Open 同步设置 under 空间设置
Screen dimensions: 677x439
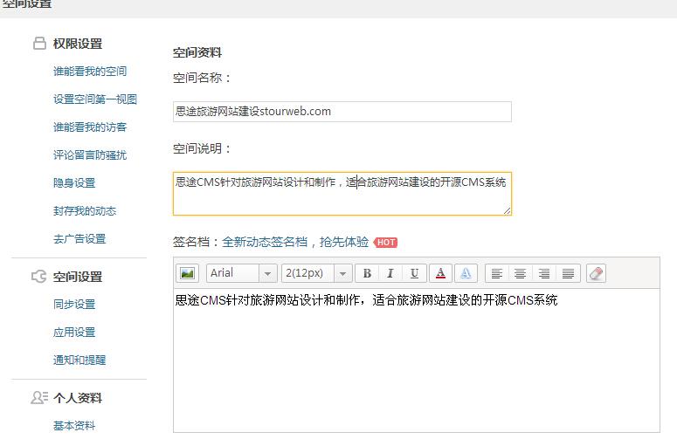74,305
